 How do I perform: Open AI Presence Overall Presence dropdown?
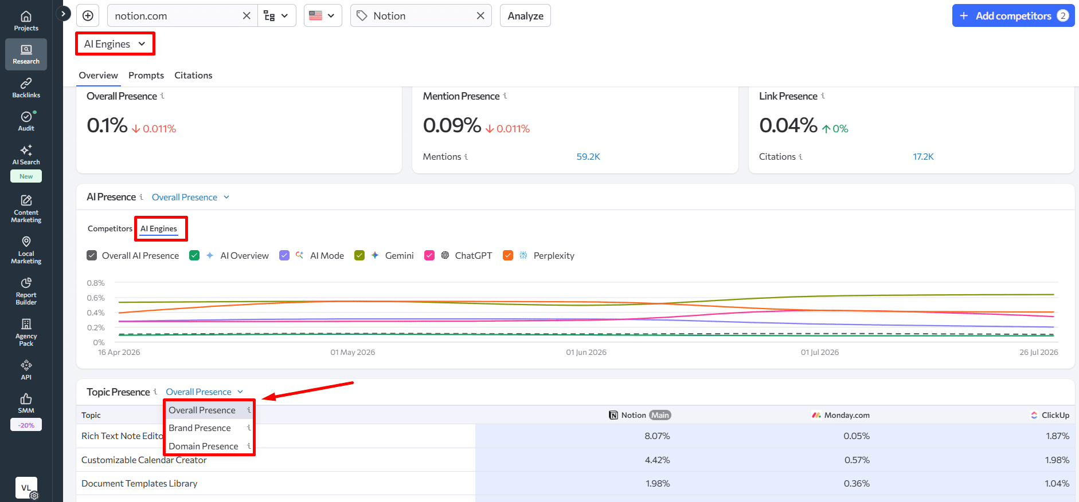(x=190, y=197)
